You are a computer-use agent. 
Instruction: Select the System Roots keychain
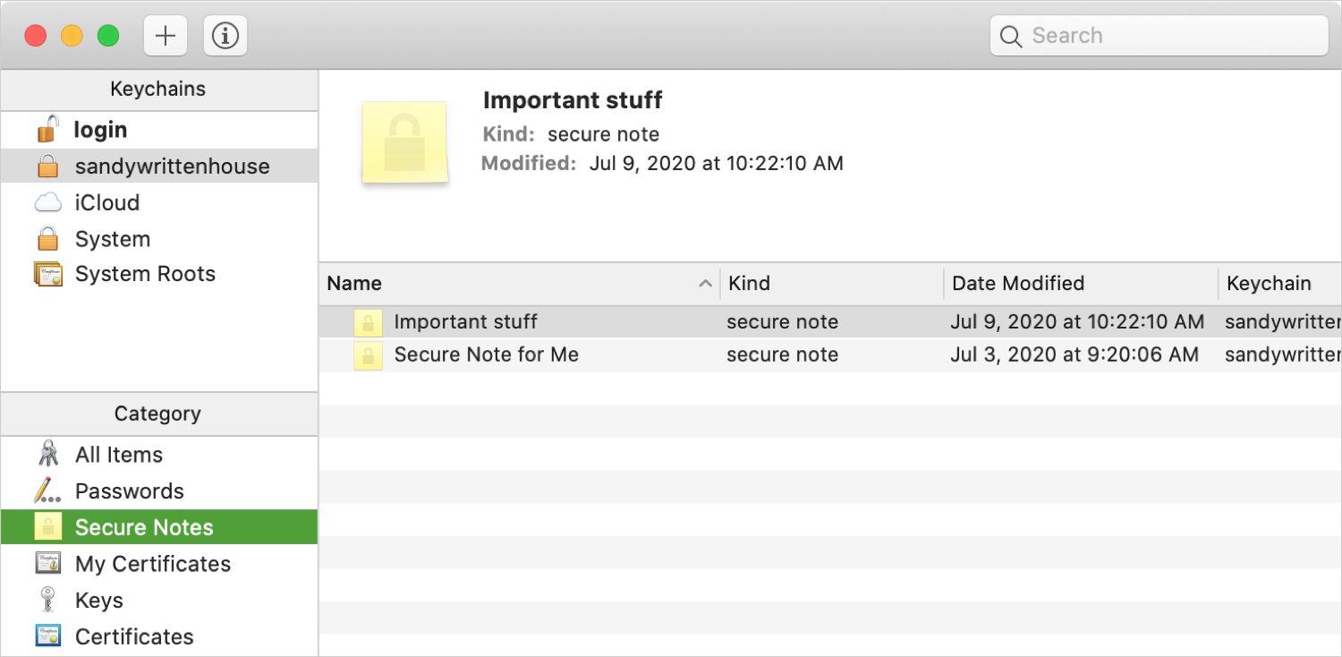pyautogui.click(x=159, y=274)
